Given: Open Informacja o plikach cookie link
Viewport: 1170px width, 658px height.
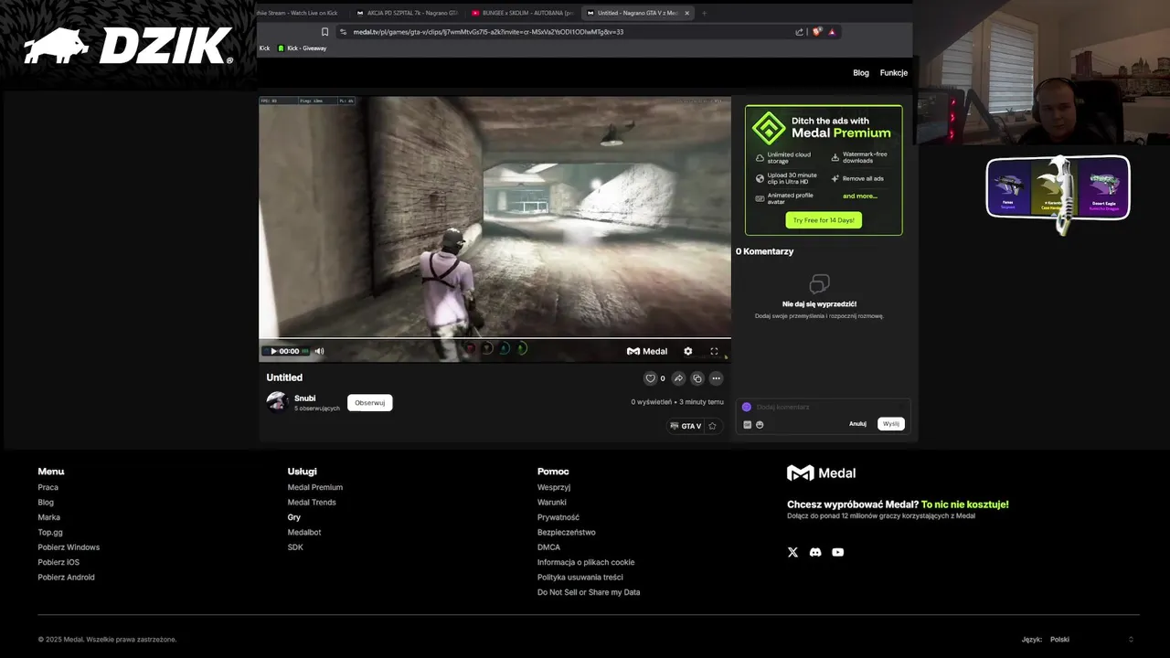Looking at the screenshot, I should click(x=586, y=562).
